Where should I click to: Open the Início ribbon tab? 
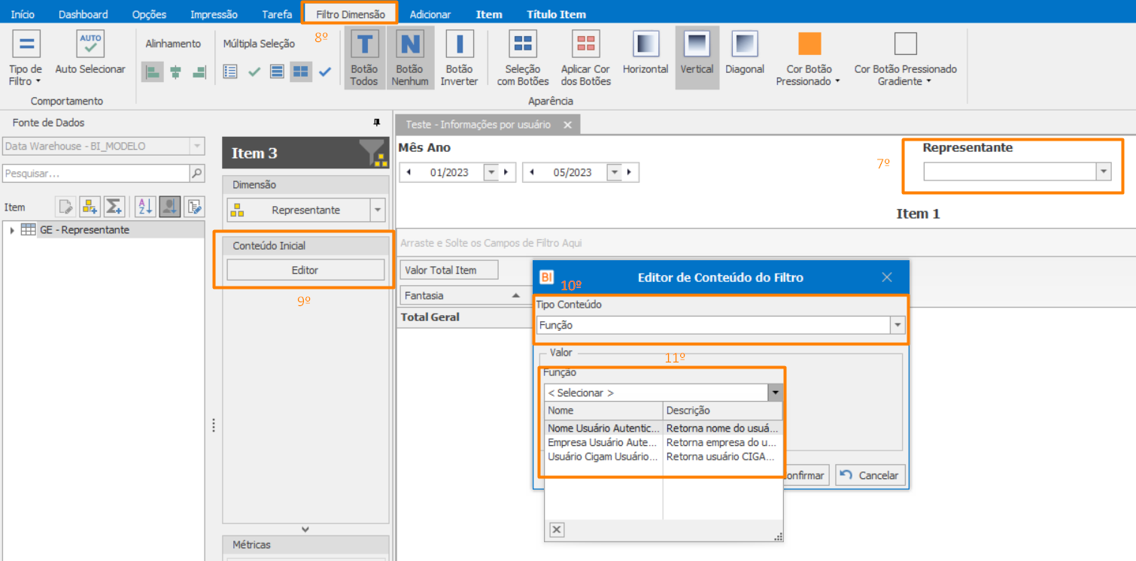tap(23, 14)
